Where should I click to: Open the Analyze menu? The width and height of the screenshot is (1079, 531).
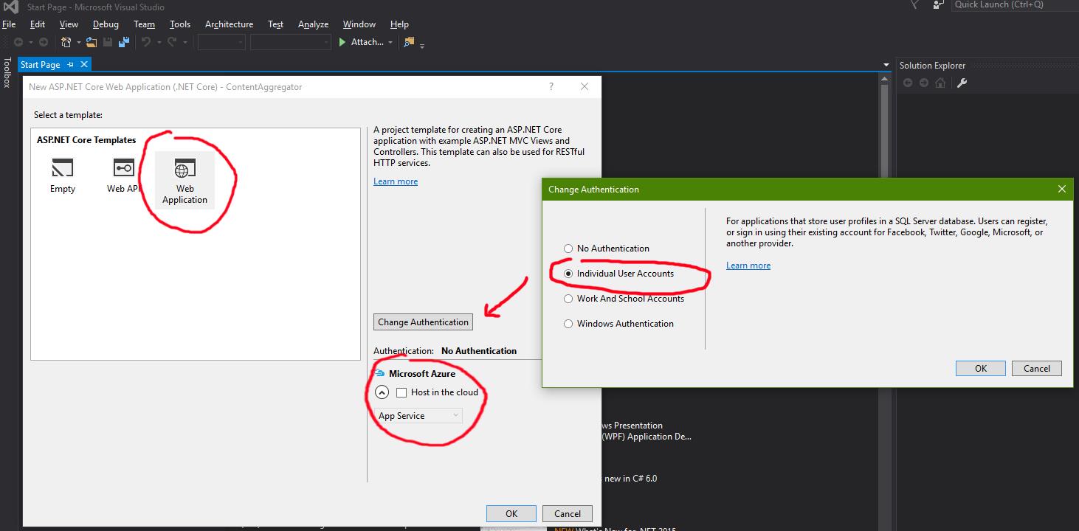click(x=313, y=24)
